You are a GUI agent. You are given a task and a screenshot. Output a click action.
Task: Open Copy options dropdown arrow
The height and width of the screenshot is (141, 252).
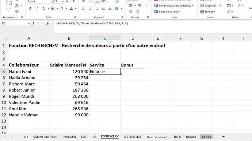coord(22,6)
